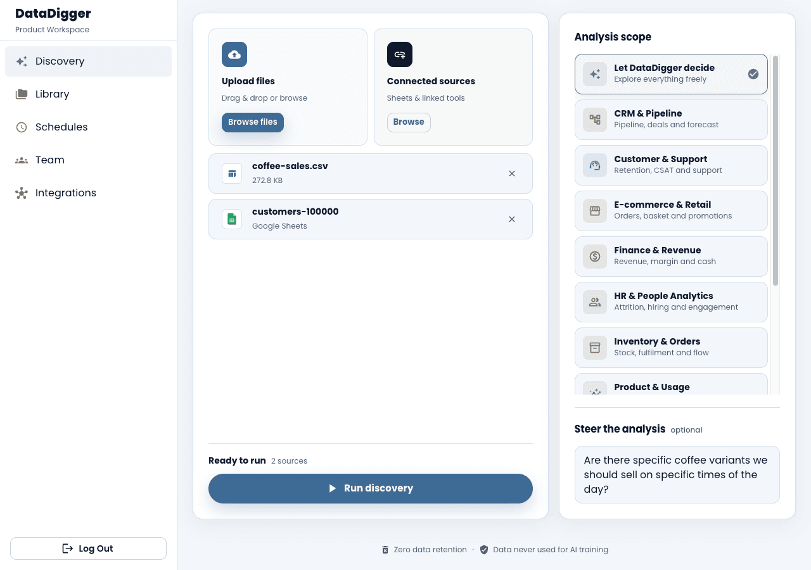Open the Integrations sidebar item
The width and height of the screenshot is (811, 570).
coord(88,193)
